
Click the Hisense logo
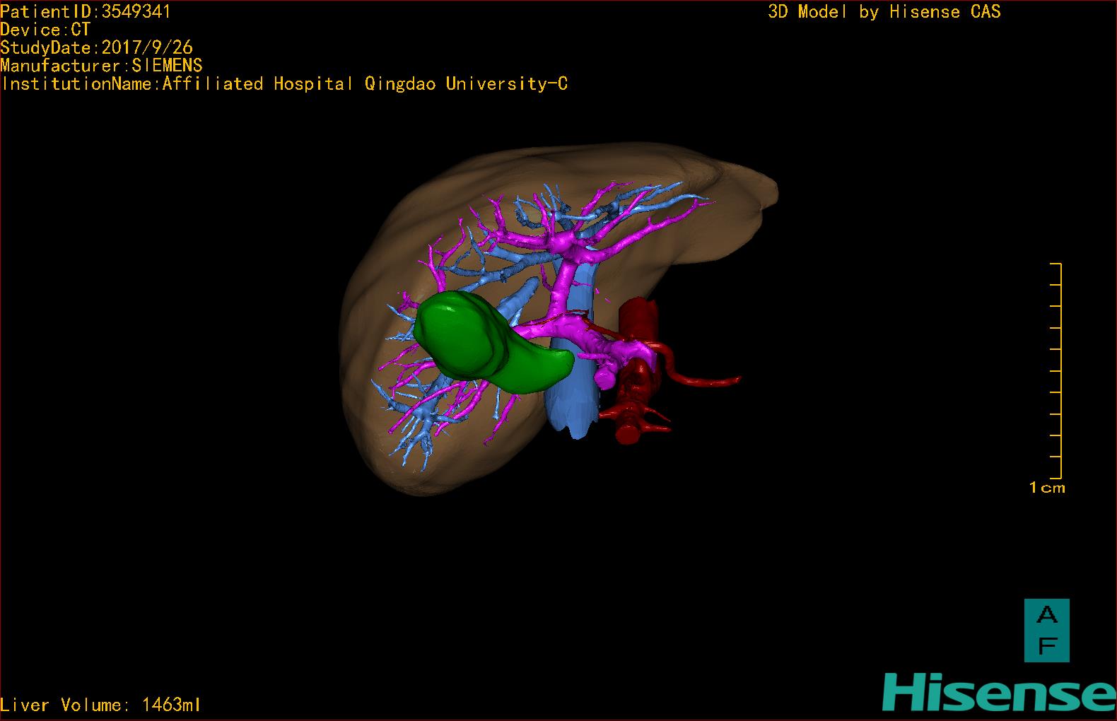[x=1000, y=692]
